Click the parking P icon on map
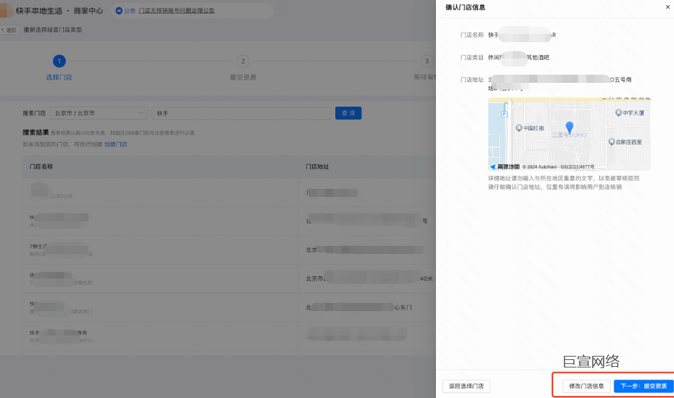The height and width of the screenshot is (398, 674). click(x=504, y=114)
